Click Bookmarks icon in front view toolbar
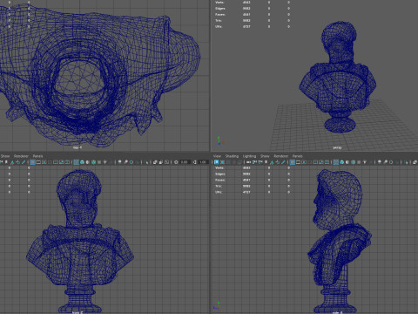The width and height of the screenshot is (418, 314). coord(6,162)
